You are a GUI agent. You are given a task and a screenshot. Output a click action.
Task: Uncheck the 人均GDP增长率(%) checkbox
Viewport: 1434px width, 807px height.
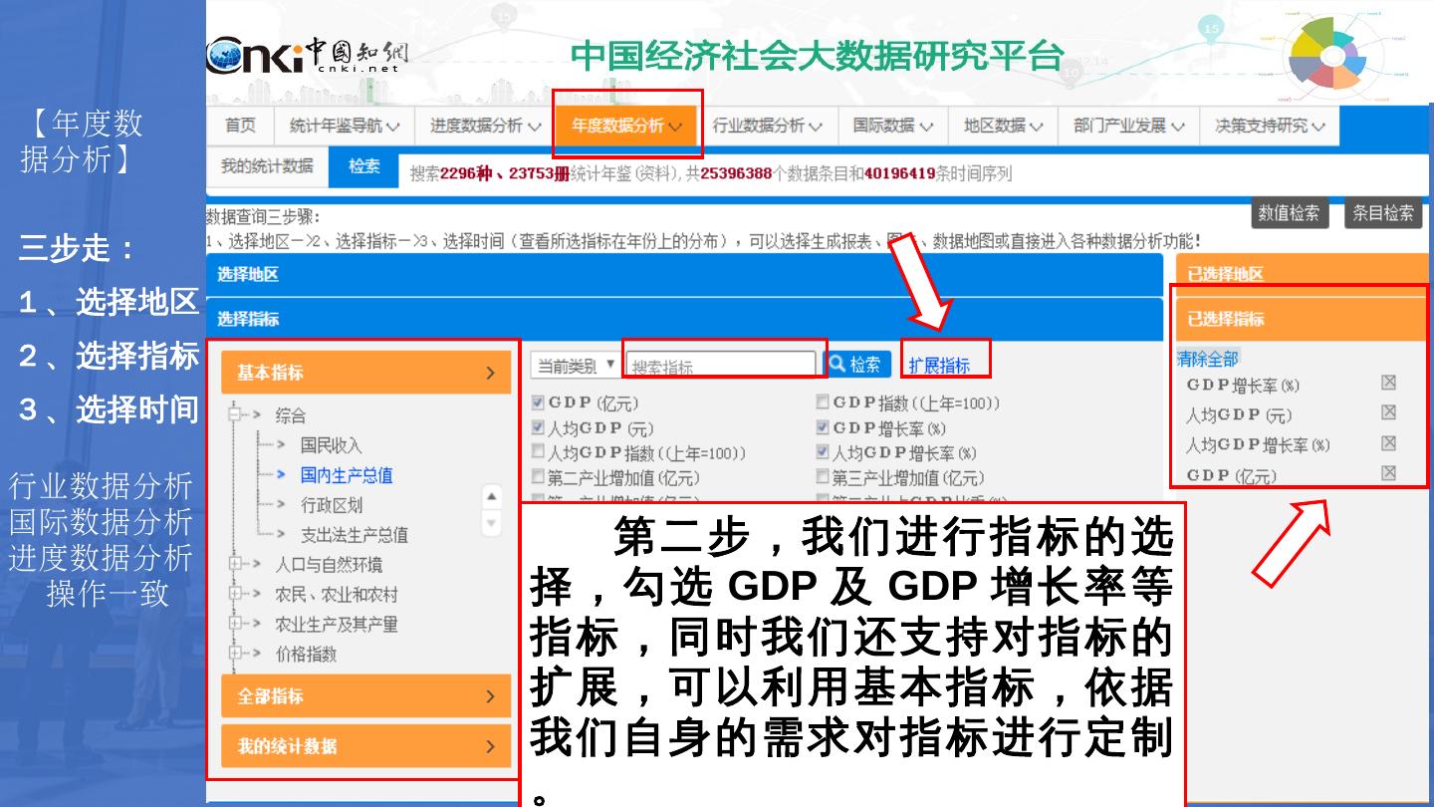coord(823,452)
